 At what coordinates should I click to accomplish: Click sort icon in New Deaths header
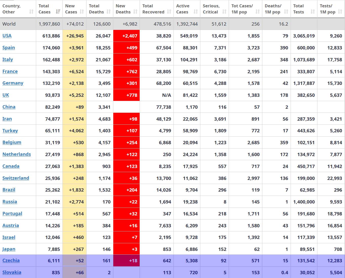pyautogui.click(x=135, y=12)
